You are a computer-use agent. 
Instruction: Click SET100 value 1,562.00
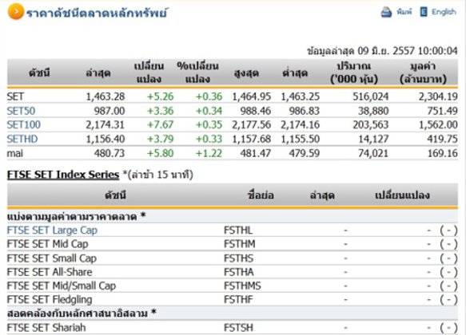(x=438, y=124)
